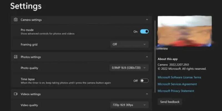
Task: Click the Camera settings header label
Action: point(31,20)
